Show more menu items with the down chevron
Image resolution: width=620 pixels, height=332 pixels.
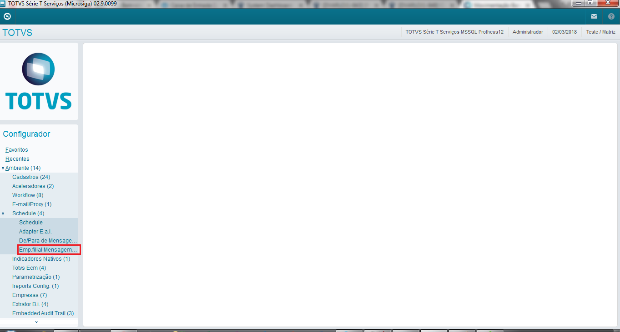tap(37, 322)
